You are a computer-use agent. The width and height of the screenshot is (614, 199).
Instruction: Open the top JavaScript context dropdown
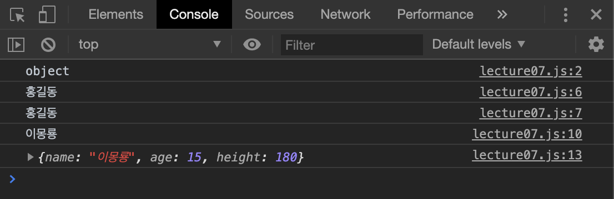point(149,44)
